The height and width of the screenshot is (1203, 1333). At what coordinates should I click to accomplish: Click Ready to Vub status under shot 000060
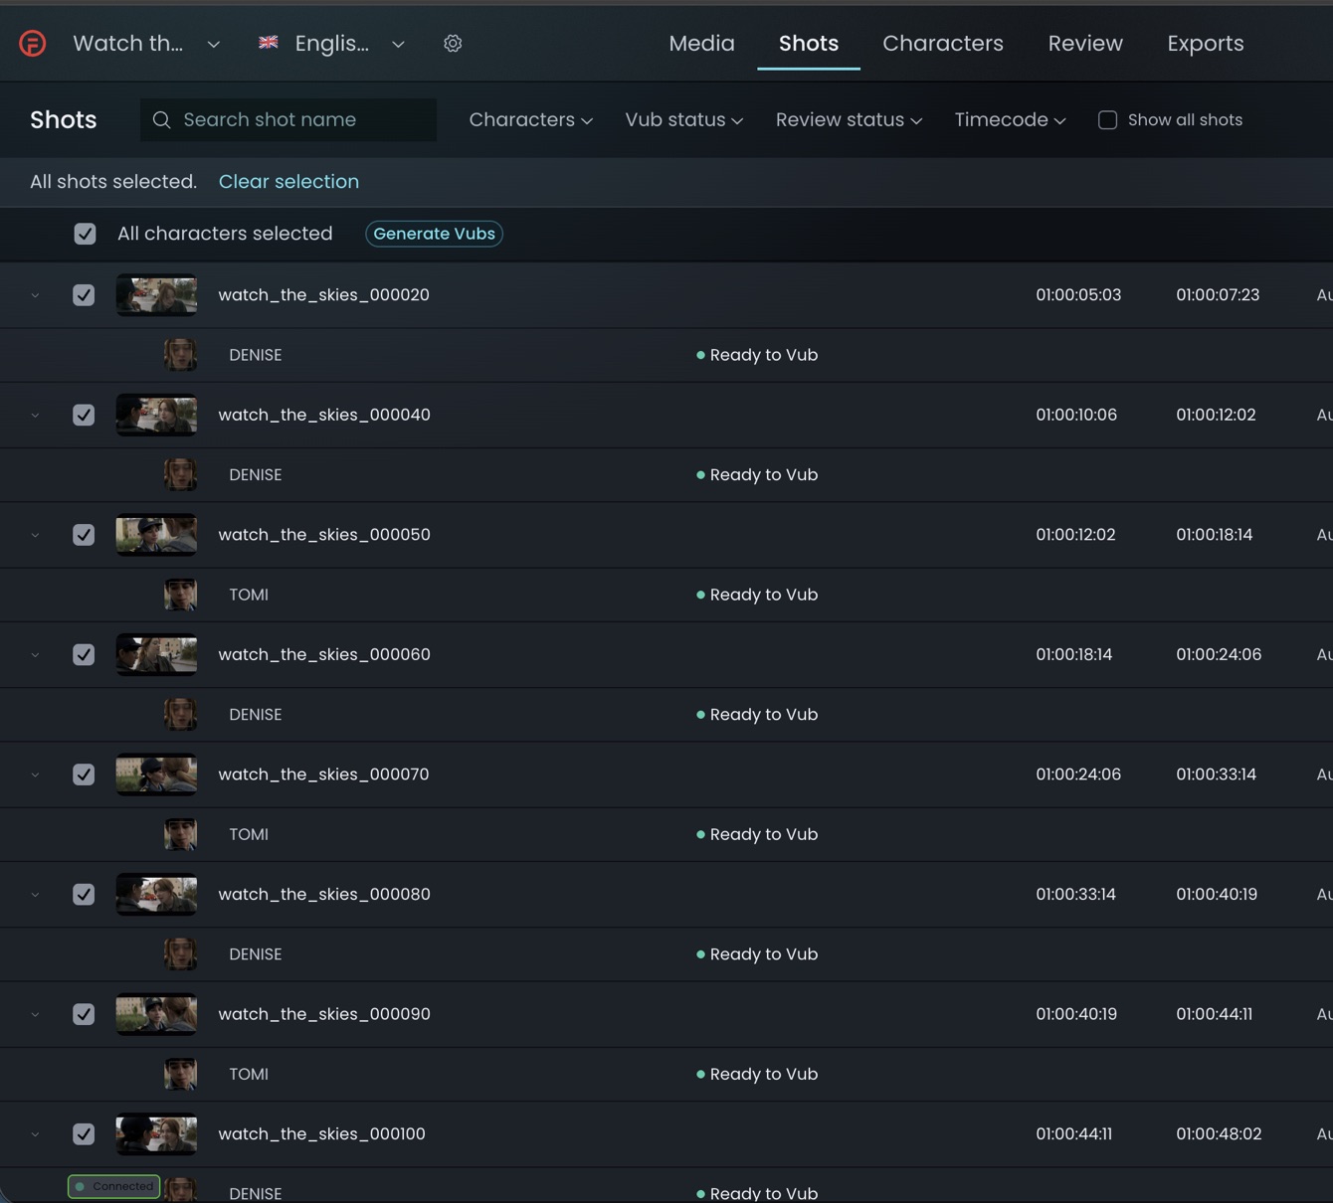[757, 715]
